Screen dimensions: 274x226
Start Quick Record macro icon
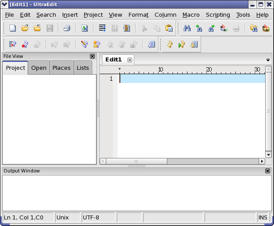(25, 44)
